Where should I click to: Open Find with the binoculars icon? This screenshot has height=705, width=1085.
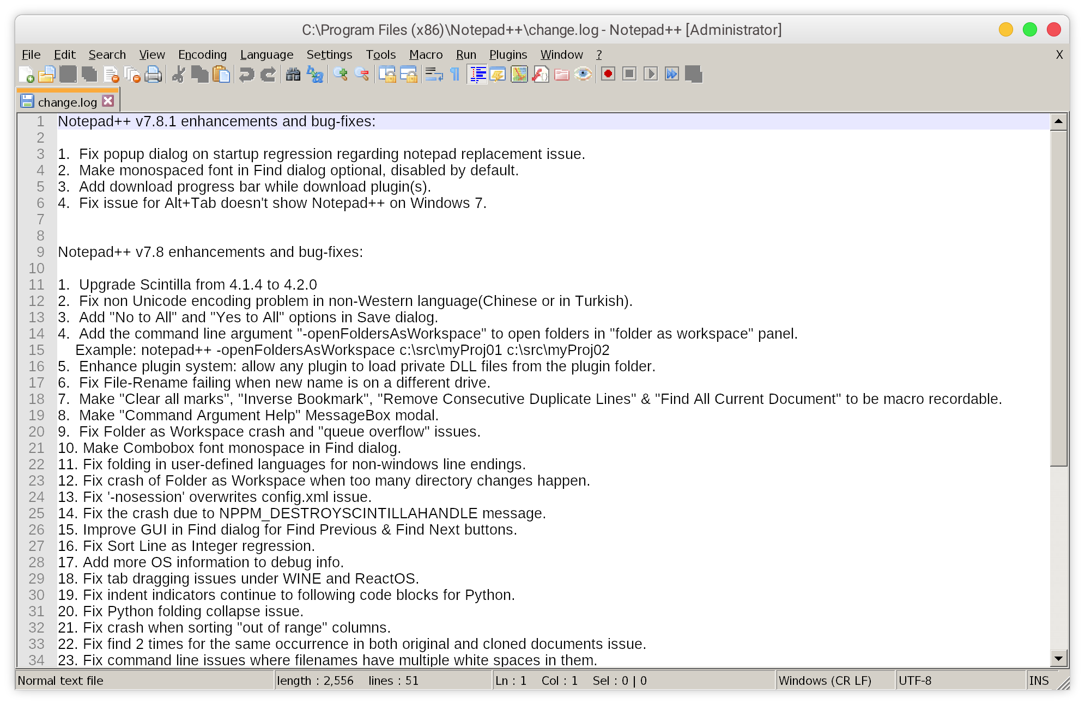point(293,74)
